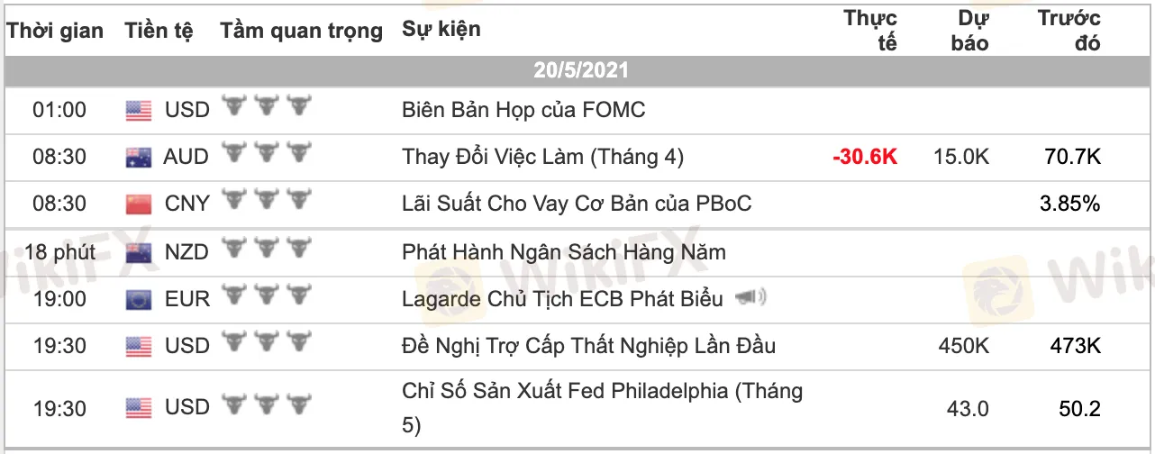Click the Sự kiện column header
Screen dimensions: 1155x454
tap(441, 30)
